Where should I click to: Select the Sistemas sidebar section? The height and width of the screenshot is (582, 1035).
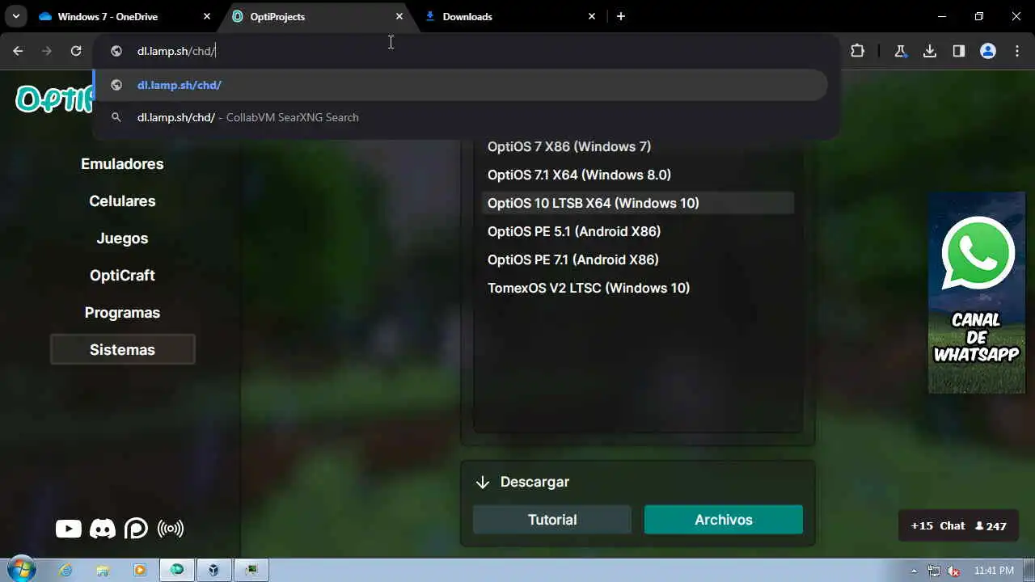point(122,350)
